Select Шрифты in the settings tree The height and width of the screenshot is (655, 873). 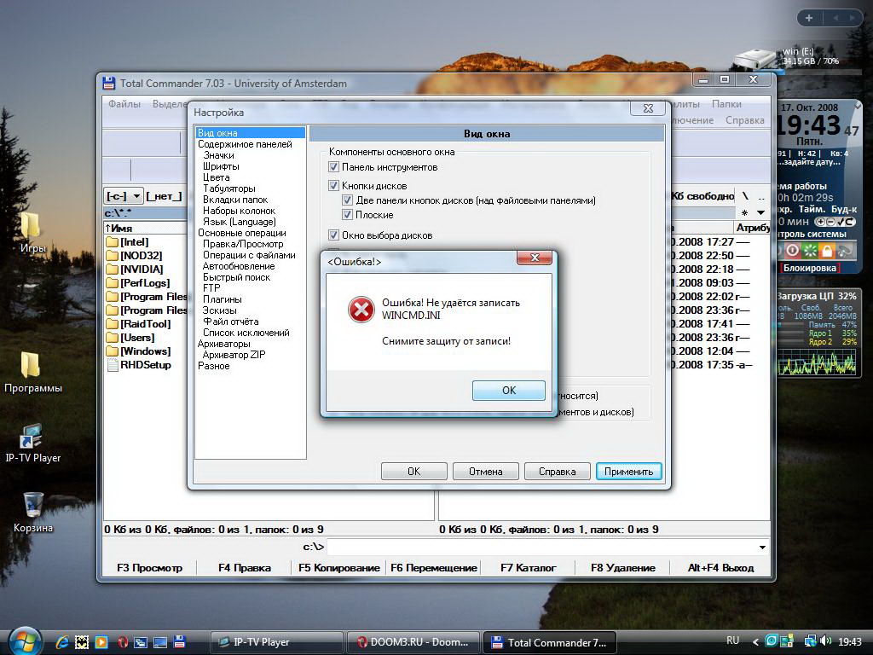click(x=221, y=166)
